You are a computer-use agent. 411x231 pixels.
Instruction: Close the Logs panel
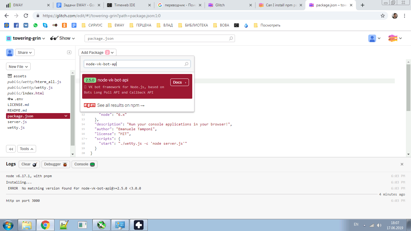tap(402, 164)
